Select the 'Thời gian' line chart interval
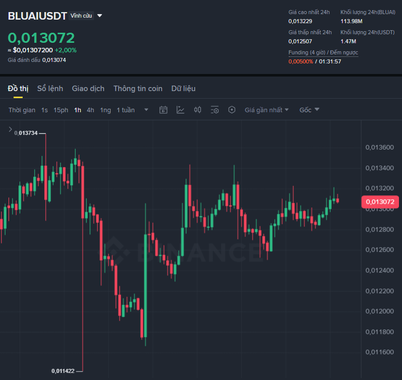 [x=22, y=110]
